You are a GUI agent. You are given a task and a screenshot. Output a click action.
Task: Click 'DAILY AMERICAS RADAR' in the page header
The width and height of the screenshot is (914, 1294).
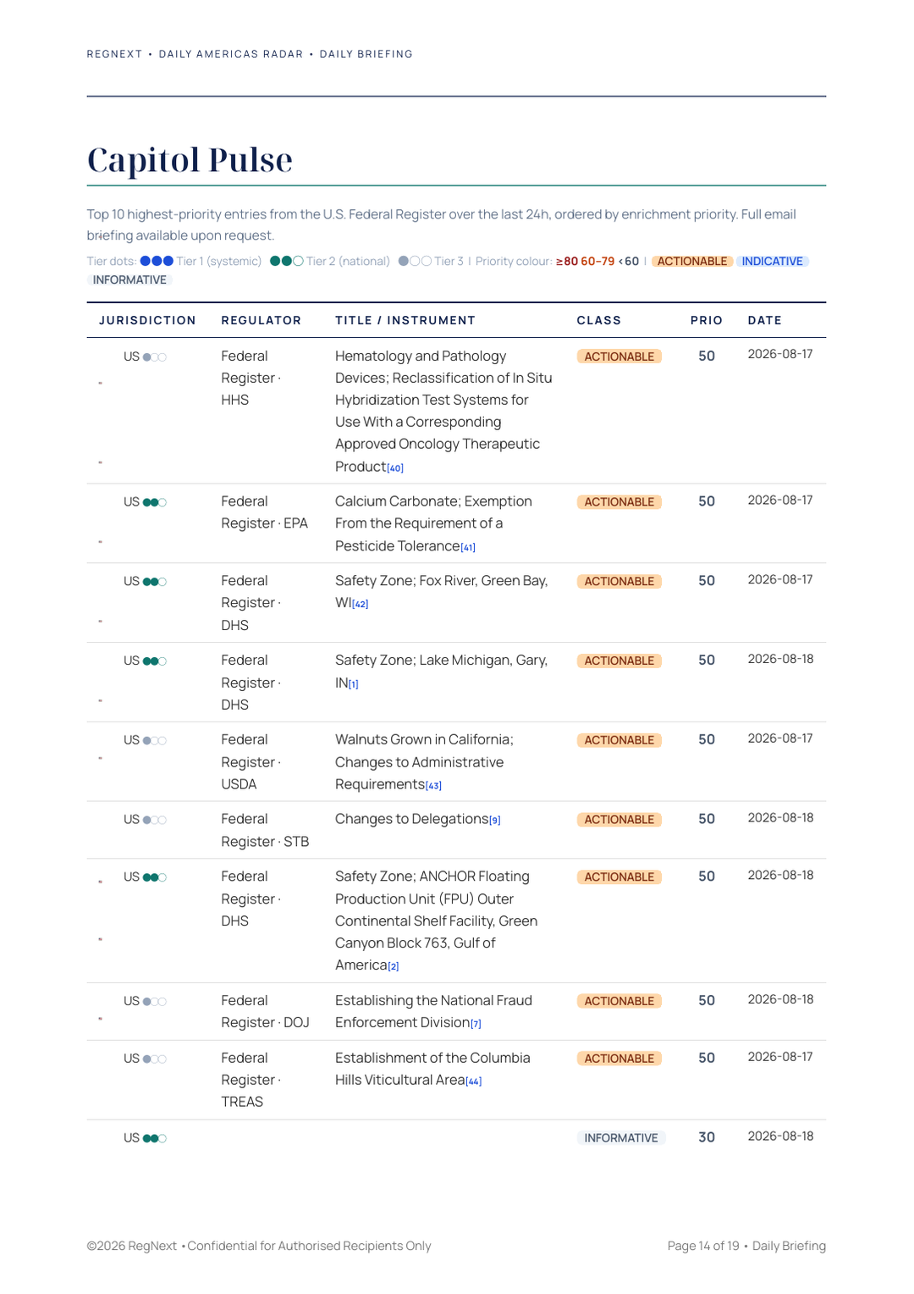point(231,54)
